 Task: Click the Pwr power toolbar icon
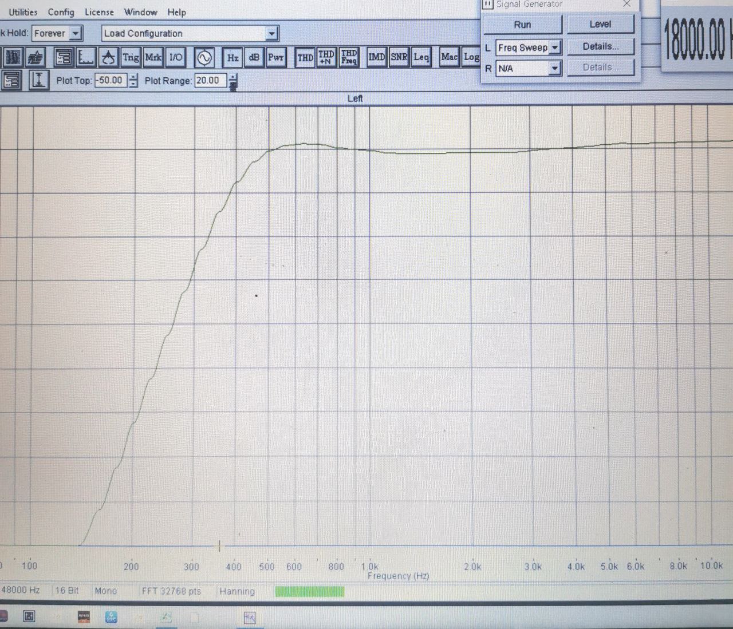coord(275,57)
